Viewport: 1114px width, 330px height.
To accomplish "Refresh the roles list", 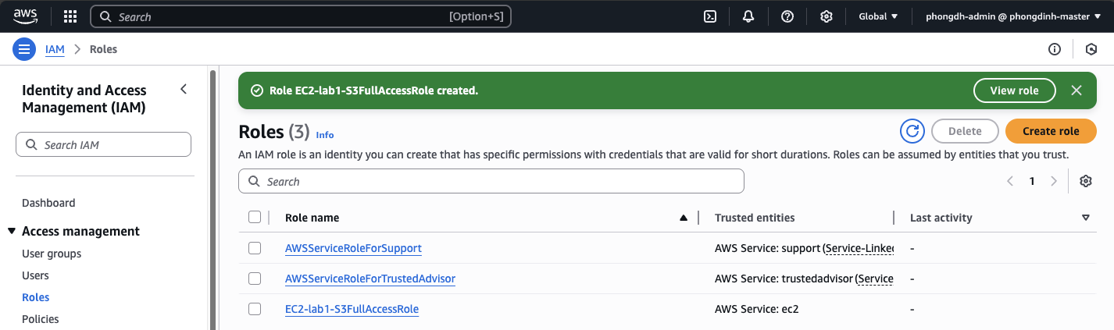I will pyautogui.click(x=912, y=131).
